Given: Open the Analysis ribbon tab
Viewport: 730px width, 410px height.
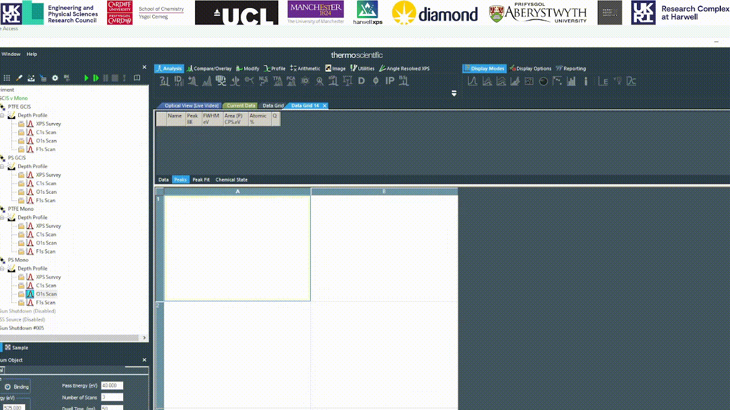Looking at the screenshot, I should click(169, 68).
